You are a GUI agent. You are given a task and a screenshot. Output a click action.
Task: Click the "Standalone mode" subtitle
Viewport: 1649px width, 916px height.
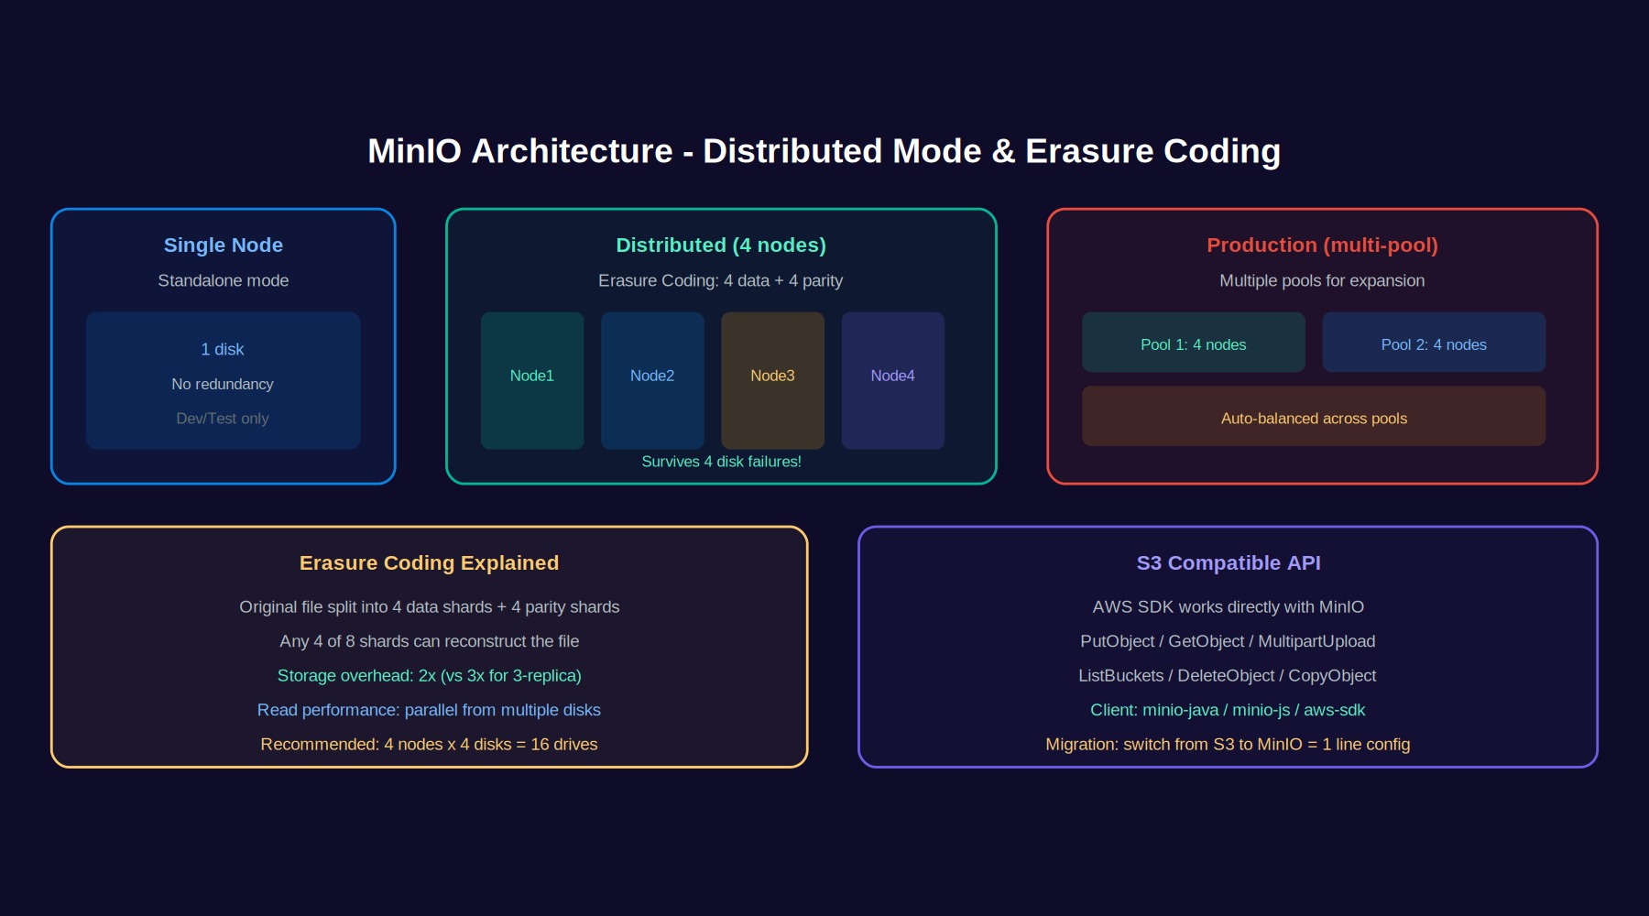(x=224, y=280)
